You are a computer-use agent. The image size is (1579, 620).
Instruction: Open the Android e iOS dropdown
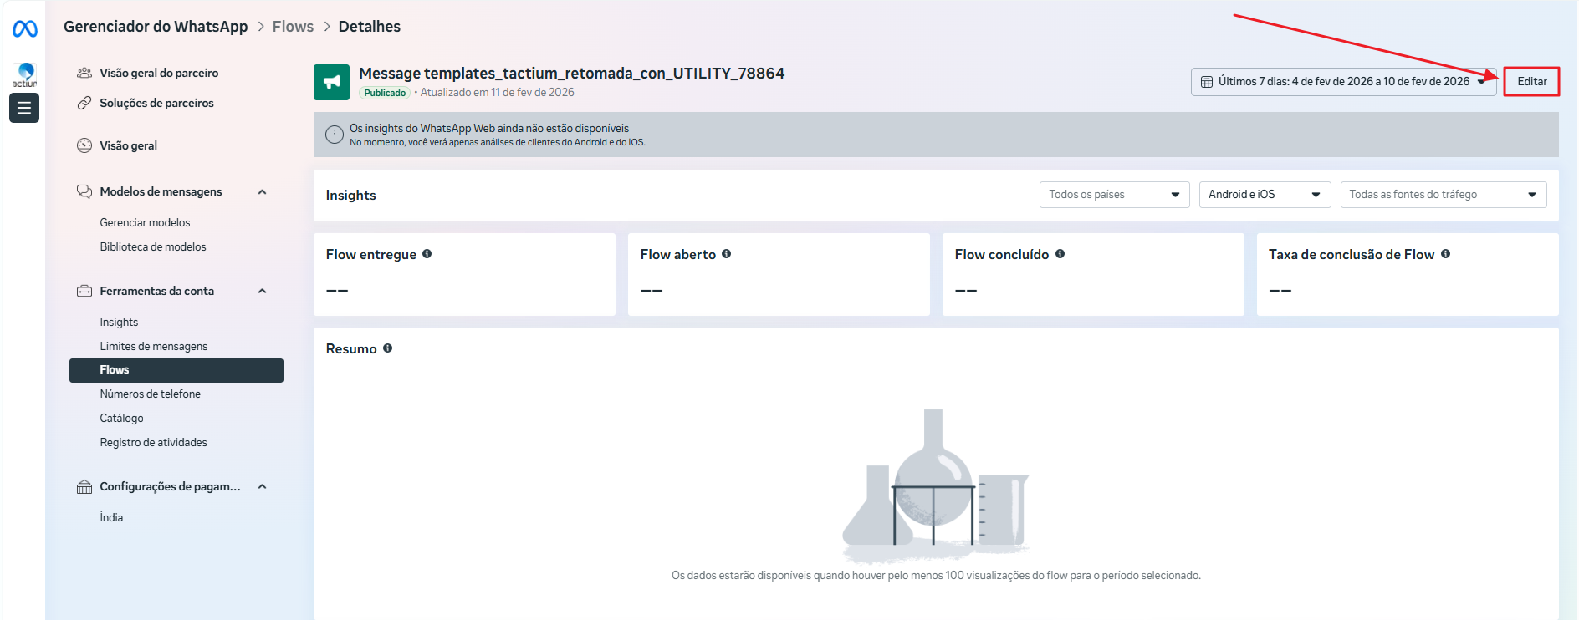pyautogui.click(x=1264, y=195)
